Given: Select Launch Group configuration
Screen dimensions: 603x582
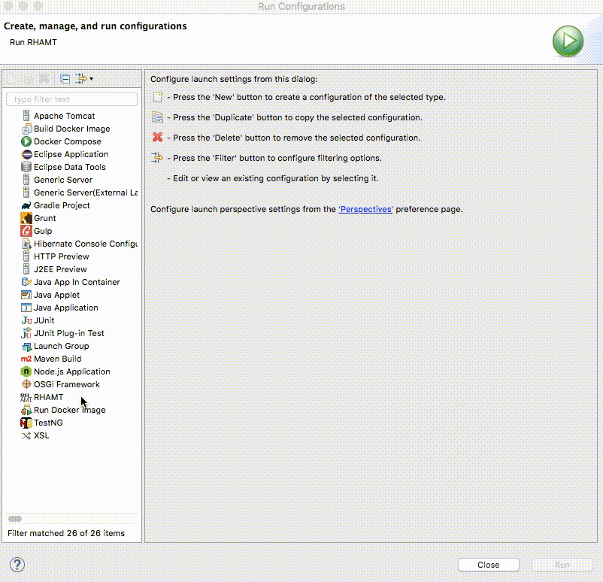Looking at the screenshot, I should click(x=61, y=346).
